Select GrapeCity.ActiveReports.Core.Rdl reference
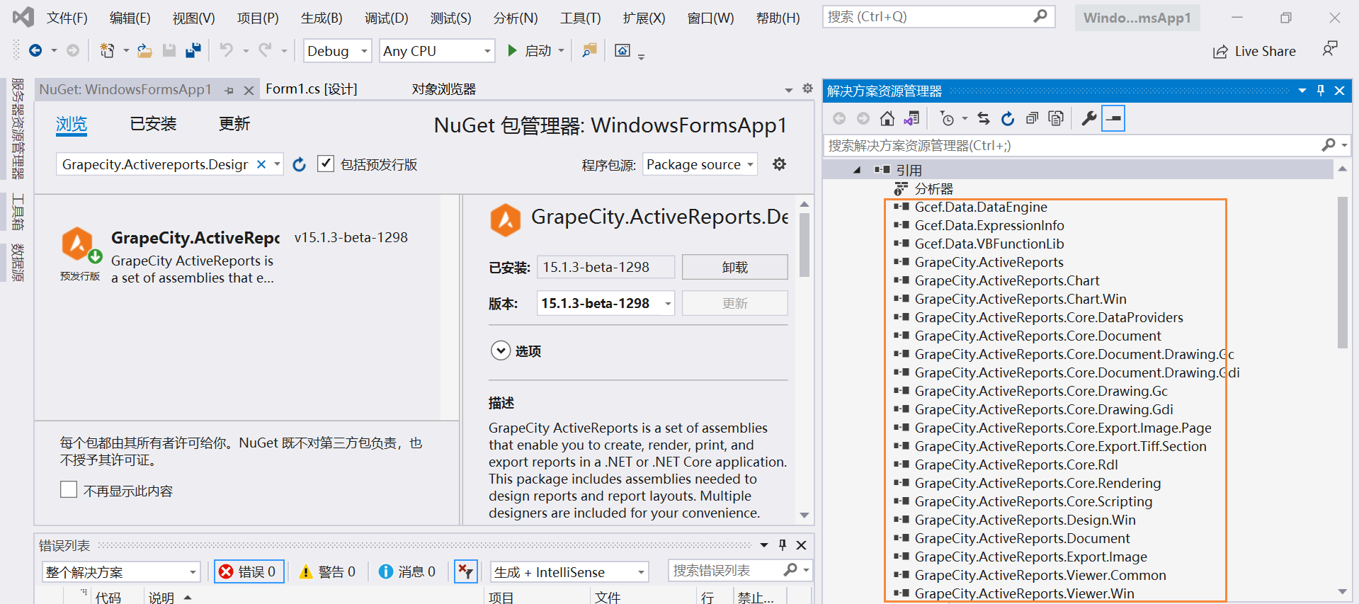Image resolution: width=1359 pixels, height=604 pixels. [x=1016, y=465]
